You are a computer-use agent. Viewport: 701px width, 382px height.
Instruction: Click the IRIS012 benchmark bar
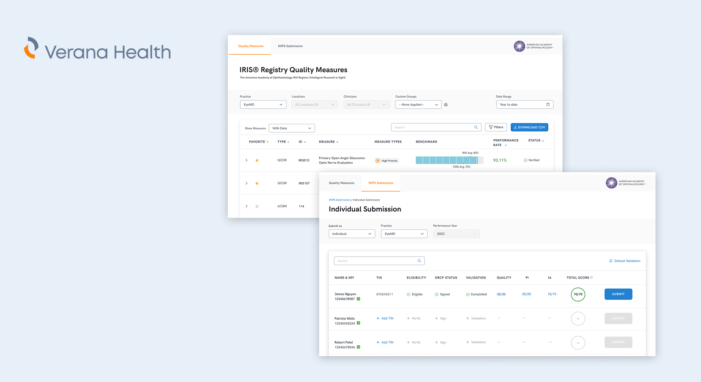(x=449, y=160)
